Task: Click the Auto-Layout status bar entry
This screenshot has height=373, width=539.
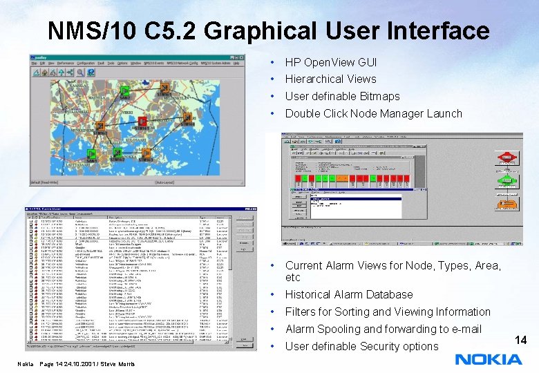Action: [165, 182]
